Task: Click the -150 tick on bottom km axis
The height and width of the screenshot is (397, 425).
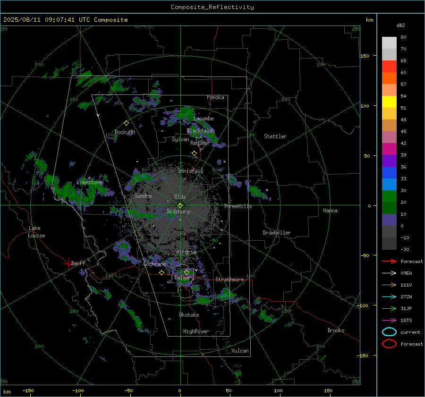Action: click(x=28, y=390)
